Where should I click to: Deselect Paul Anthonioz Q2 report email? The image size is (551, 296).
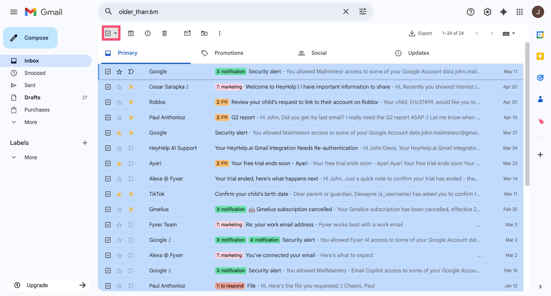[108, 117]
